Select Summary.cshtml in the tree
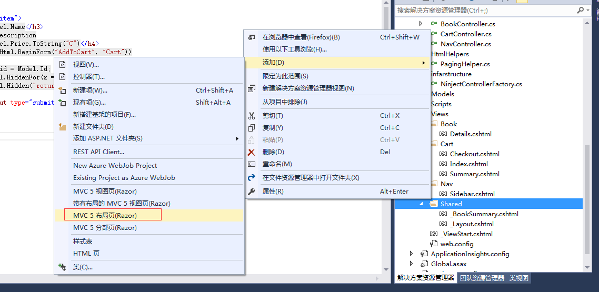Viewport: 599px width, 292px height. coord(474,174)
